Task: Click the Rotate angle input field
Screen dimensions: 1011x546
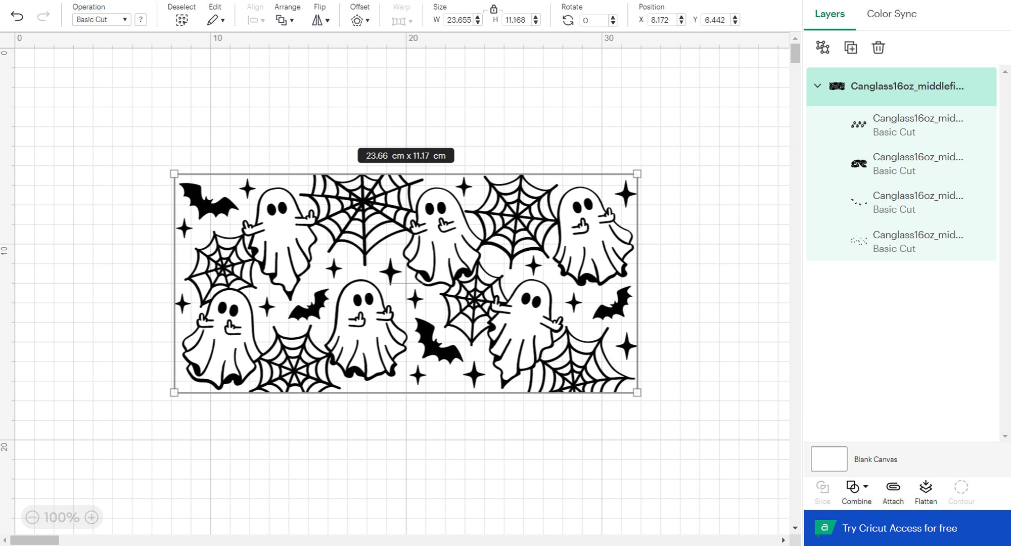Action: 593,20
